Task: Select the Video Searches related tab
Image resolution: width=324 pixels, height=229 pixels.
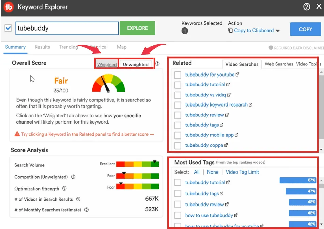Action: click(x=242, y=64)
